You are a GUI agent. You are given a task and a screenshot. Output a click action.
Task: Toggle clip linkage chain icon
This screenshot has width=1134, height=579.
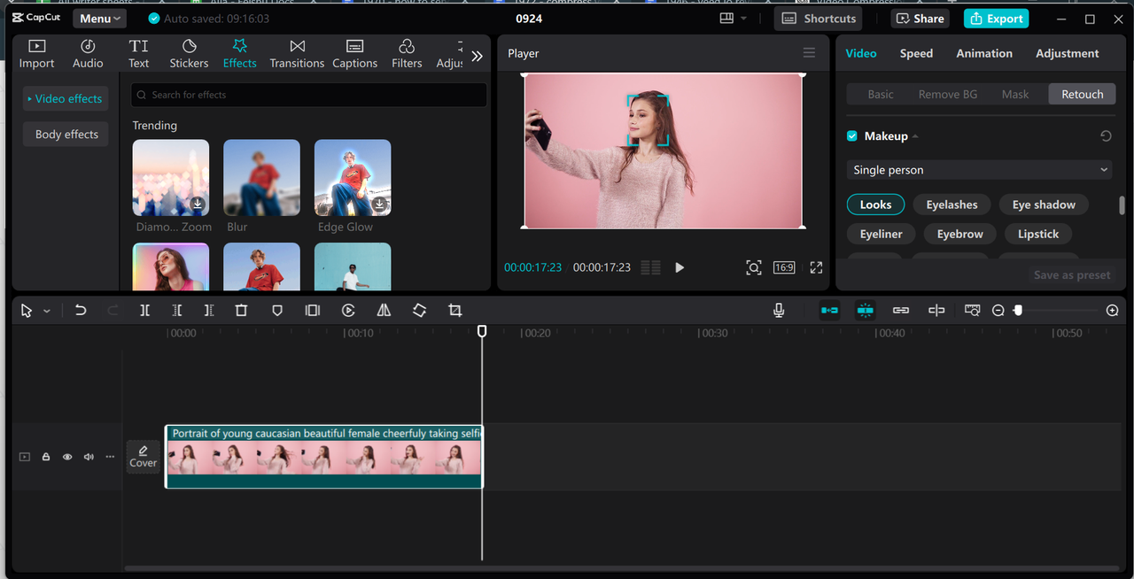tap(901, 311)
